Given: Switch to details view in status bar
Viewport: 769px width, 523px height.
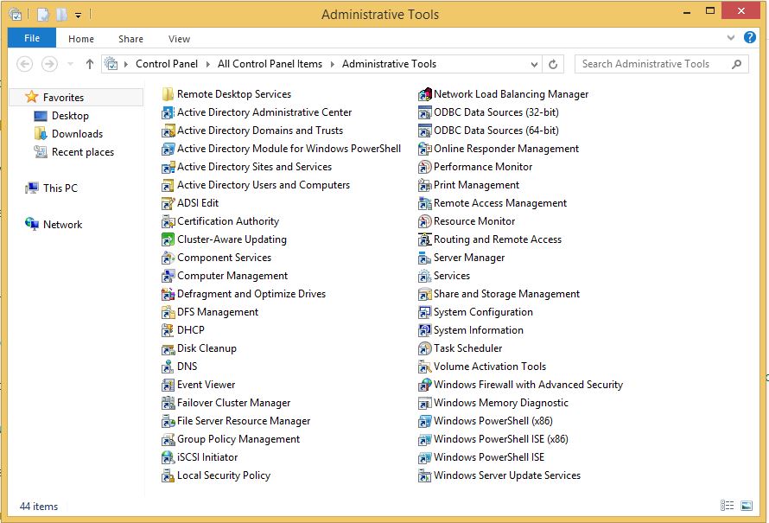Looking at the screenshot, I should tap(727, 506).
